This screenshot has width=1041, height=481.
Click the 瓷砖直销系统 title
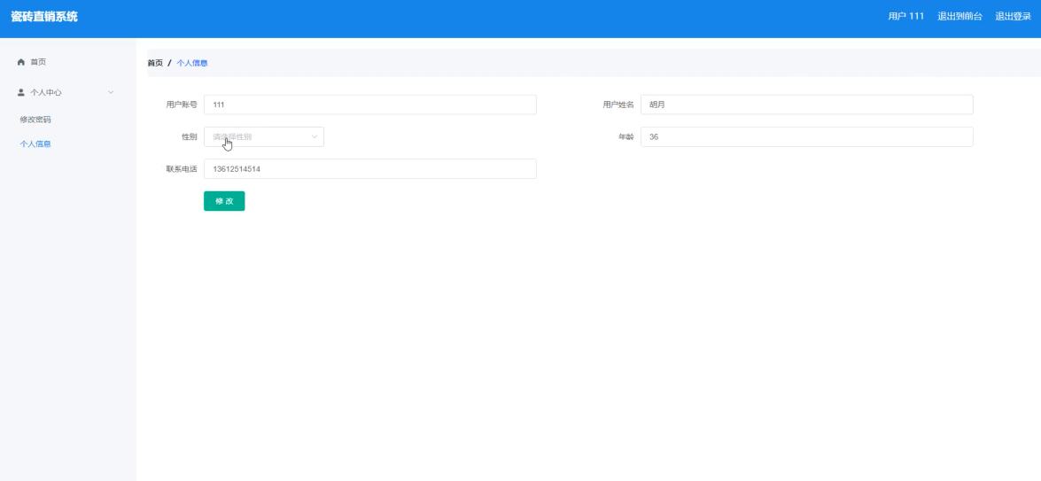(44, 17)
